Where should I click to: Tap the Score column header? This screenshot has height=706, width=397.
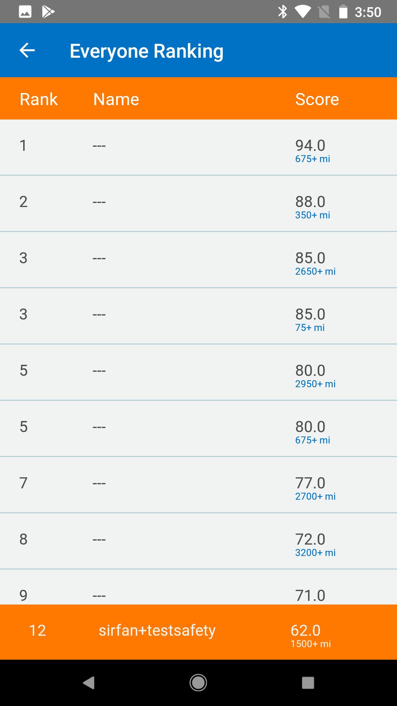317,99
